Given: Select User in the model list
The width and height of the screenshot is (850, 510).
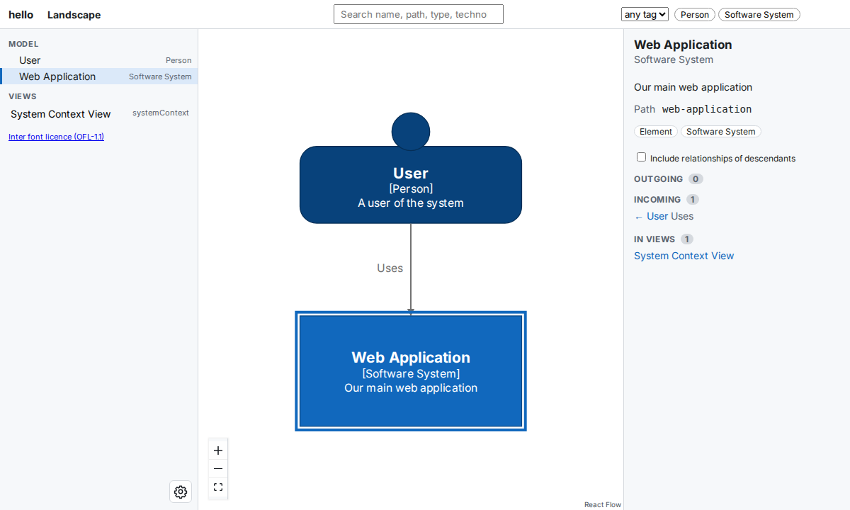Looking at the screenshot, I should pyautogui.click(x=99, y=60).
